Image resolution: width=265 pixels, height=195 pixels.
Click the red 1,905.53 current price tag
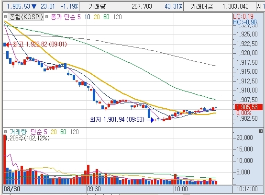(x=249, y=107)
